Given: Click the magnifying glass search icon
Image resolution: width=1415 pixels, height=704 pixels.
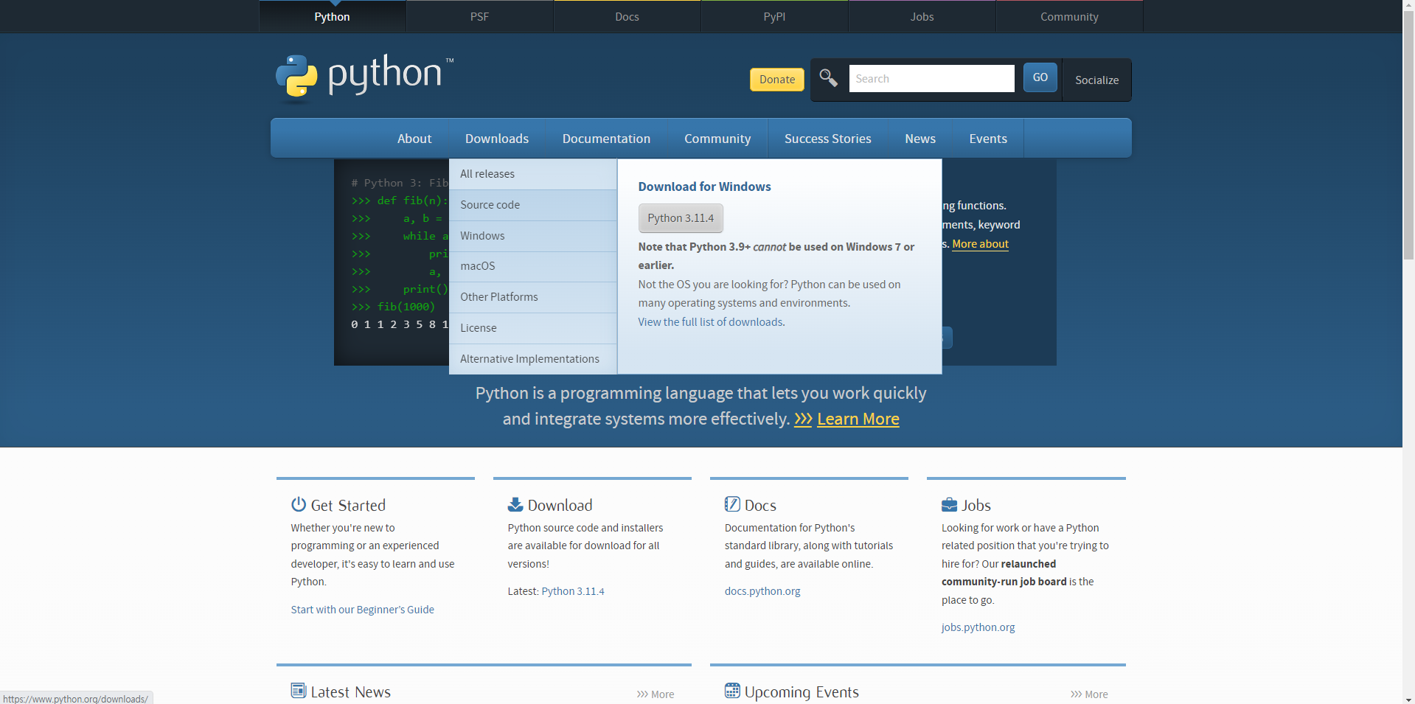Looking at the screenshot, I should (828, 78).
